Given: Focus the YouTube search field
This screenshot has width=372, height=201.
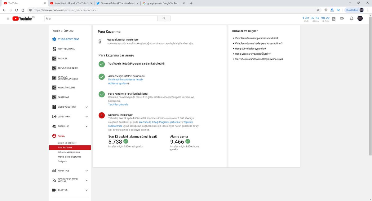Looking at the screenshot, I should [100, 19].
